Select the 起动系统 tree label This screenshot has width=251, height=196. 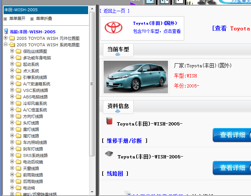coord(31,64)
